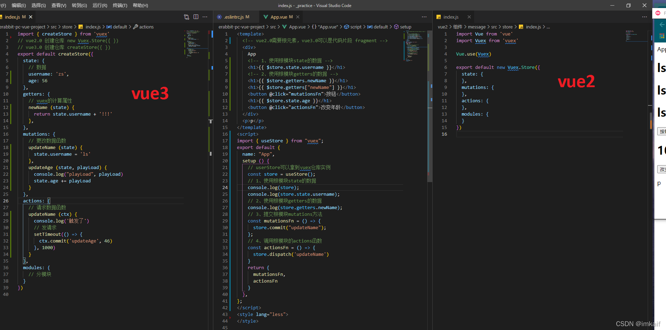
Task: Click the module icon beside script breadcrumb
Action: click(346, 27)
